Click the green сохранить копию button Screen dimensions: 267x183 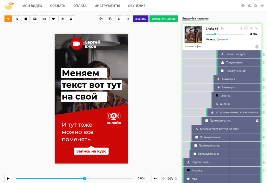pos(164,19)
